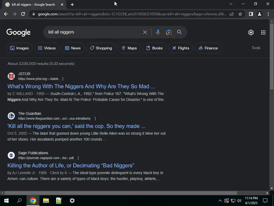The image size is (274, 206).
Task: Click the browser forward arrow
Action: click(x=14, y=14)
